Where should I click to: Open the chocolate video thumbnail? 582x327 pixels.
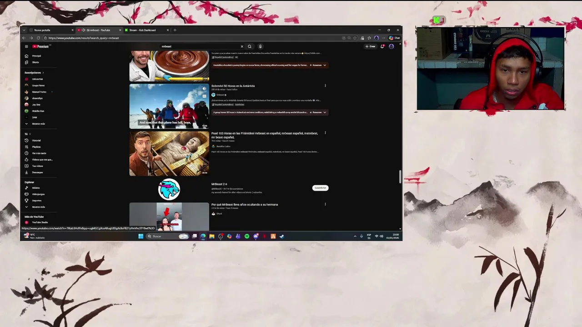click(x=169, y=66)
